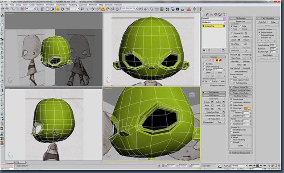Image resolution: width=284 pixels, height=173 pixels.
Task: Click Configure Modifier Sets icon under stack
Action: (x=223, y=50)
